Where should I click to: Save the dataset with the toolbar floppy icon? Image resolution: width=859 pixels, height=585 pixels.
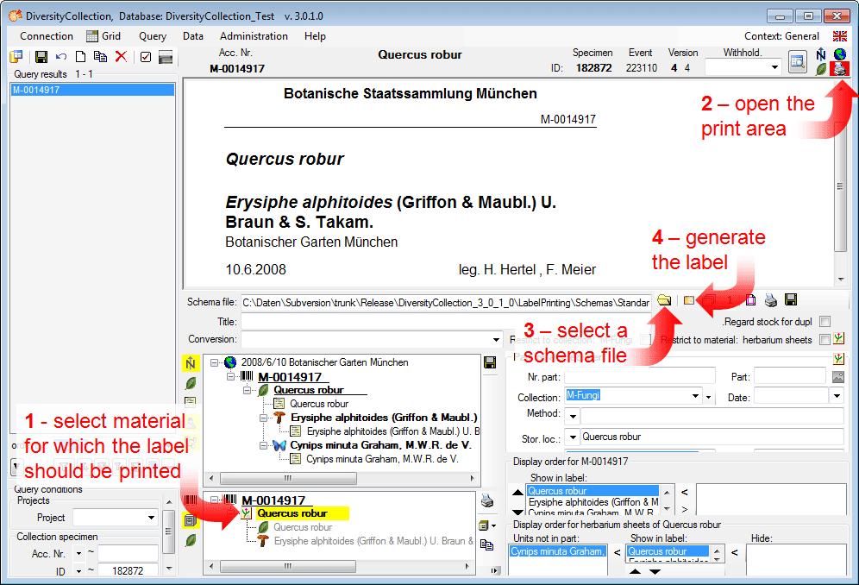(x=41, y=57)
